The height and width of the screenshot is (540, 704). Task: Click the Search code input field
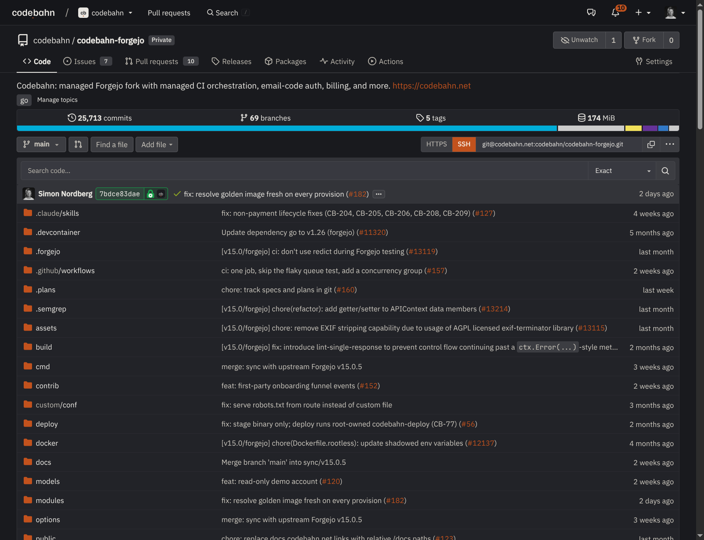304,171
